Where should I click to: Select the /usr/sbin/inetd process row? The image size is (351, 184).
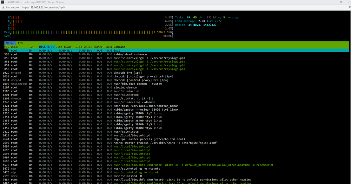[x=177, y=132]
